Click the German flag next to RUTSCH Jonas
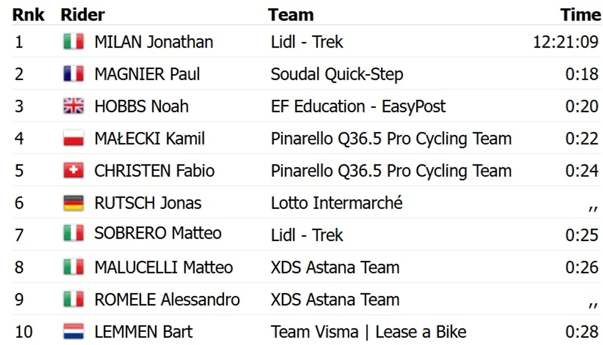 click(73, 203)
